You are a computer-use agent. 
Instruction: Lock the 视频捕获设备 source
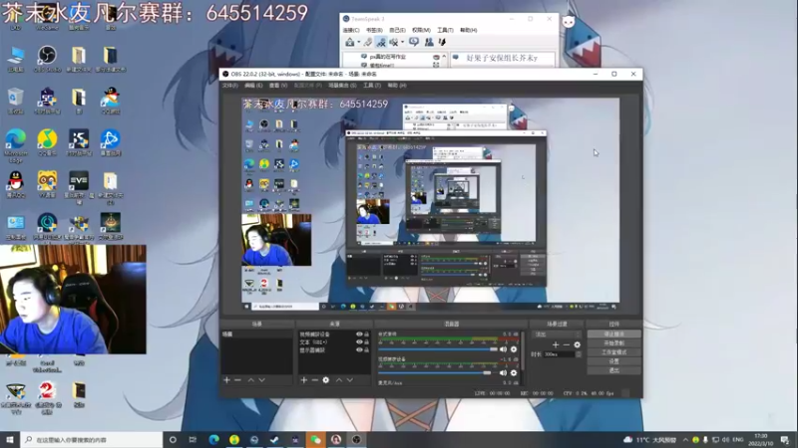click(x=366, y=335)
